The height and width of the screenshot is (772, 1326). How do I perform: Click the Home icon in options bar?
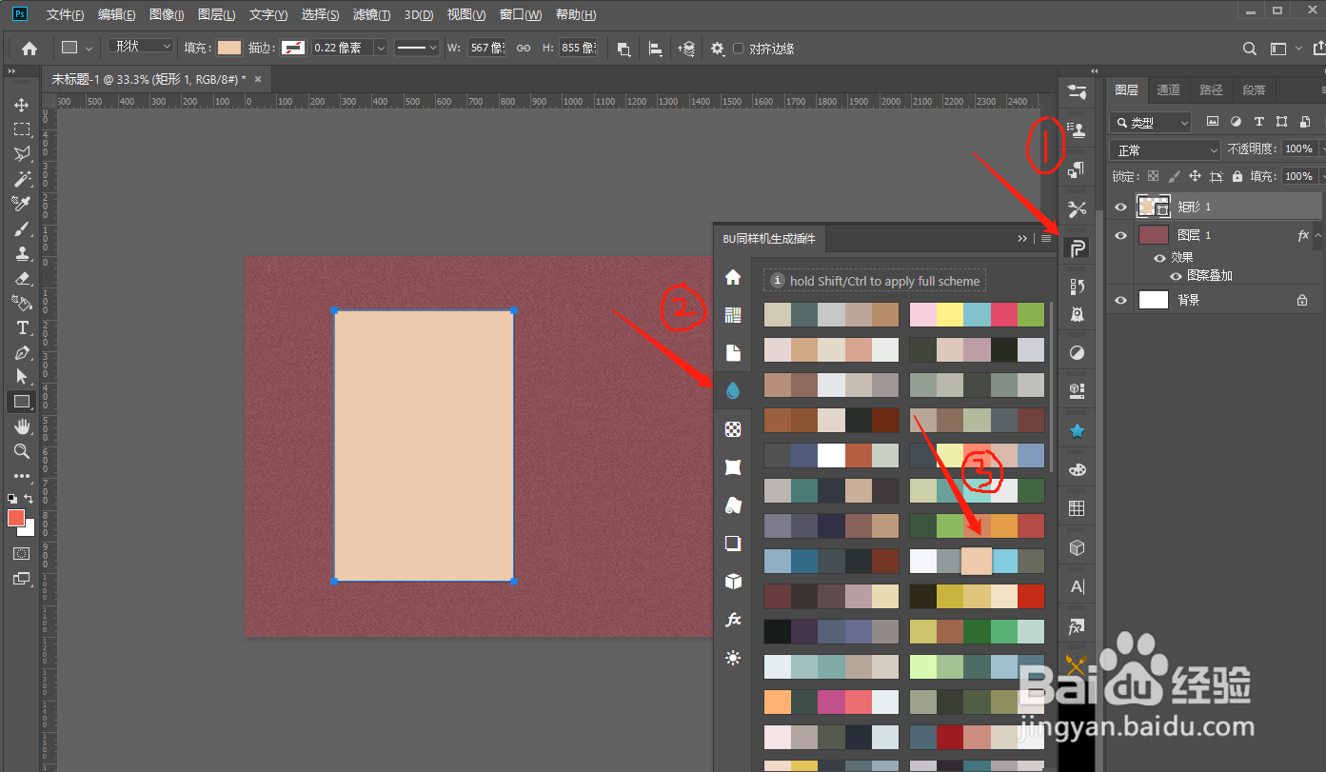pos(30,49)
